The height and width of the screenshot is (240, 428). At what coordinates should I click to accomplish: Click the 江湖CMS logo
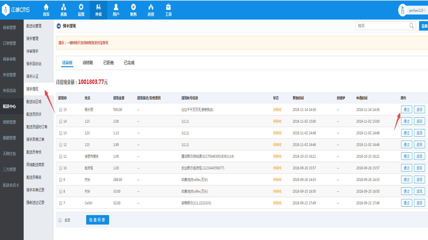point(16,10)
